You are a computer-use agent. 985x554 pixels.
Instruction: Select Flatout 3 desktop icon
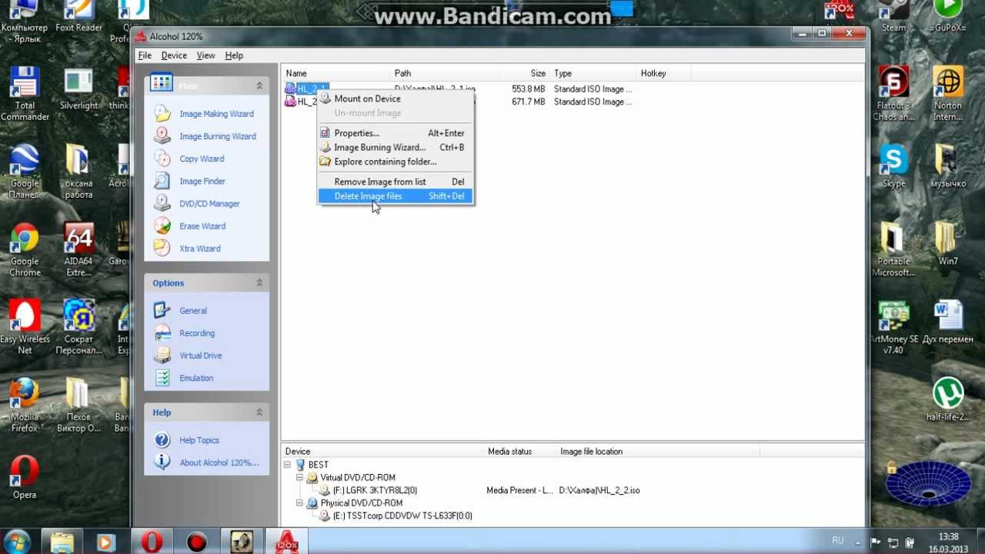coord(893,94)
